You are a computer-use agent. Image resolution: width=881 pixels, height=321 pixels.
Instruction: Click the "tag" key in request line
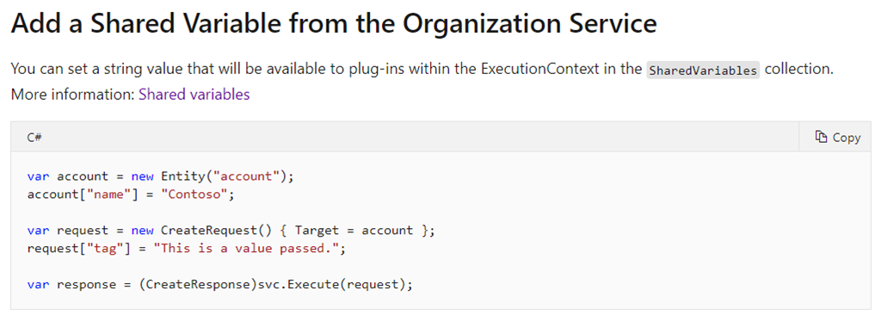point(104,249)
